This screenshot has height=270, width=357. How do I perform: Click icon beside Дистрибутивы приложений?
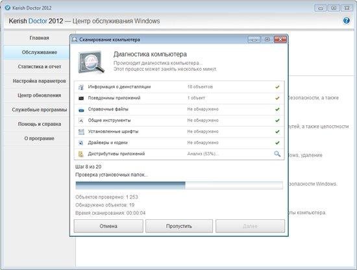81,154
